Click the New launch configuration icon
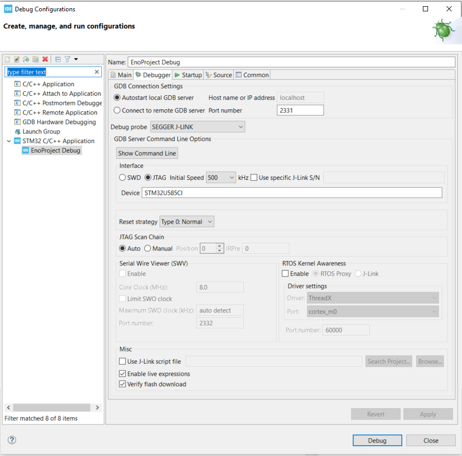 coord(8,59)
